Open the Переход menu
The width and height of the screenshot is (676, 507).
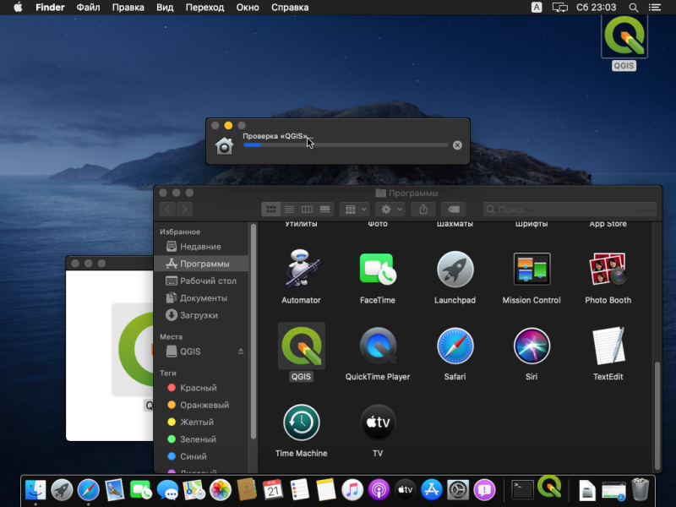click(204, 8)
